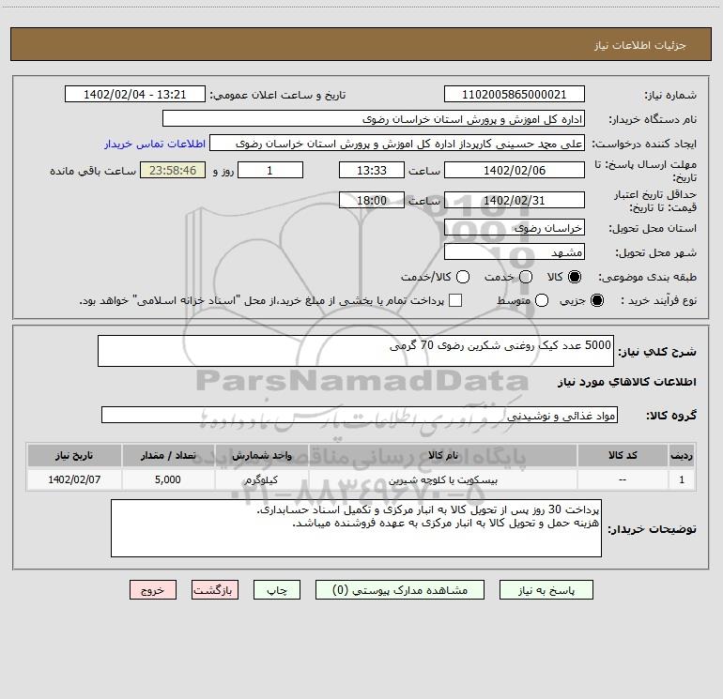
Task: Select the متوسط purchase type radio
Action: pos(542,300)
